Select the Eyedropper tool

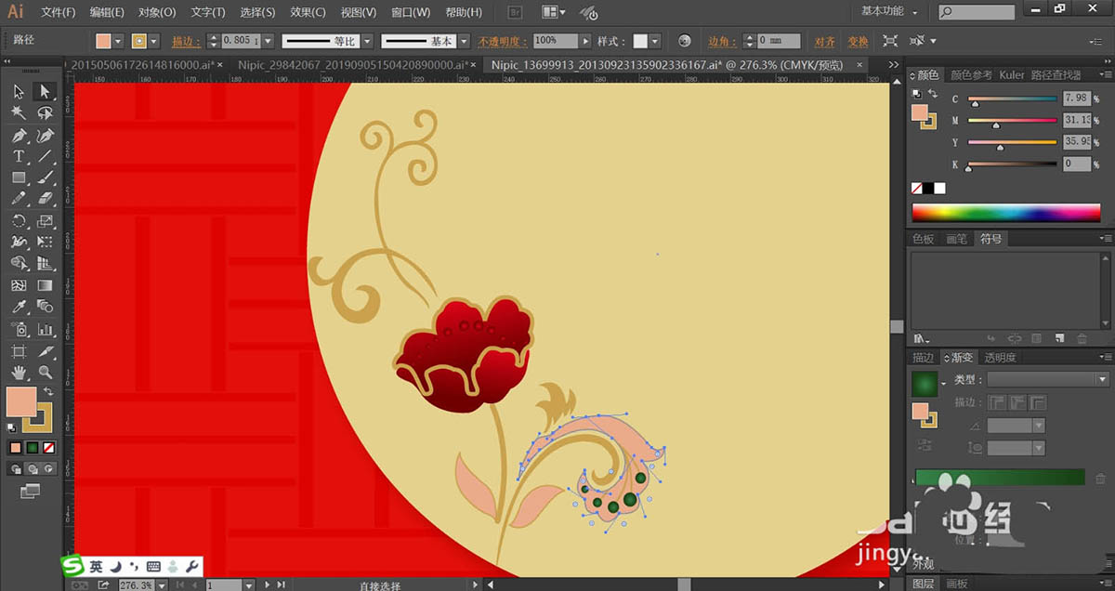tap(19, 307)
